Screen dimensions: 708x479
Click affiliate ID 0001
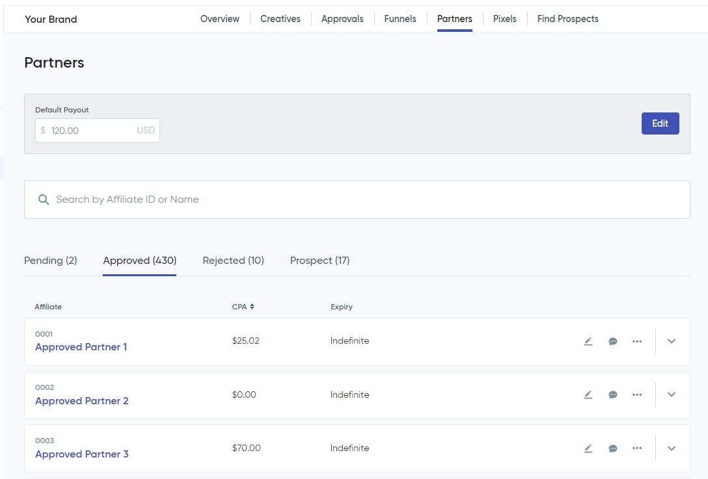coord(44,334)
